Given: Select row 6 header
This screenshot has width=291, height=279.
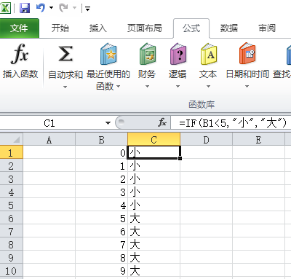Looking at the screenshot, I should tap(12, 219).
